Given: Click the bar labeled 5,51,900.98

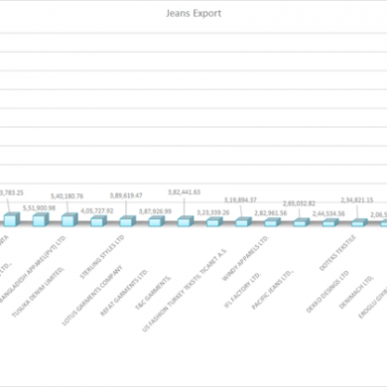Looking at the screenshot, I should click(41, 219).
